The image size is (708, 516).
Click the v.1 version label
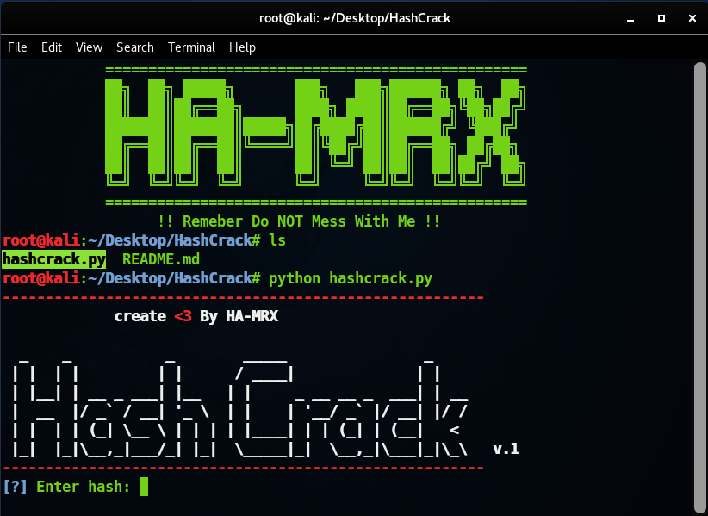click(x=506, y=449)
